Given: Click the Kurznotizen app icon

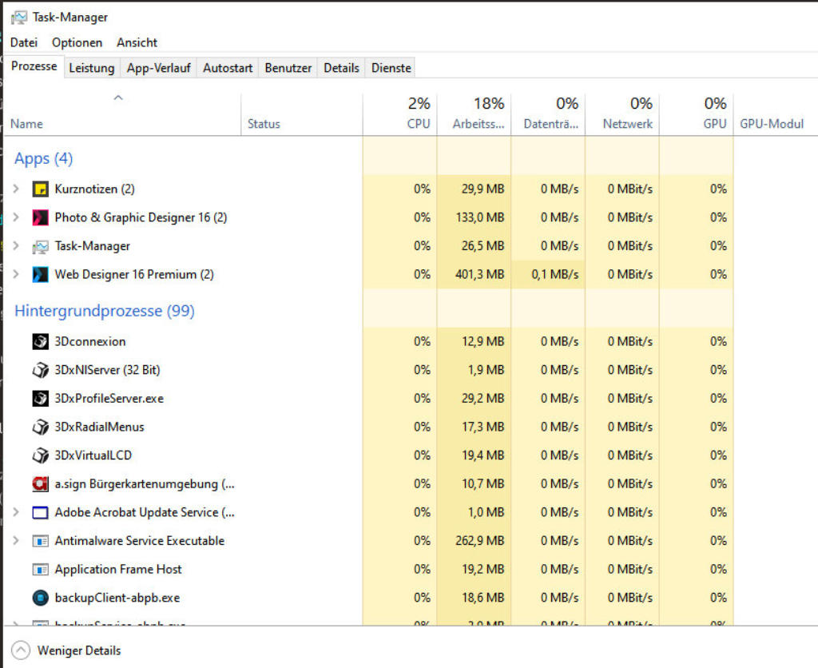Looking at the screenshot, I should pos(40,189).
